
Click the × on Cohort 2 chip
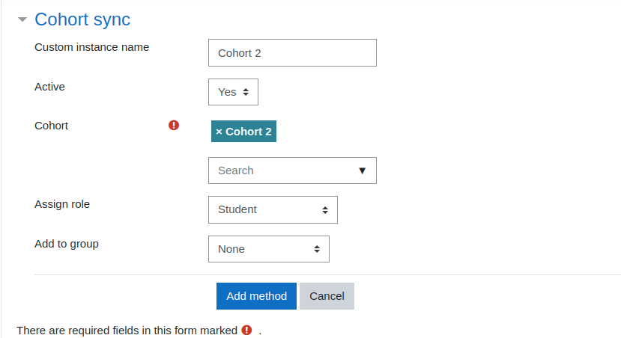219,132
